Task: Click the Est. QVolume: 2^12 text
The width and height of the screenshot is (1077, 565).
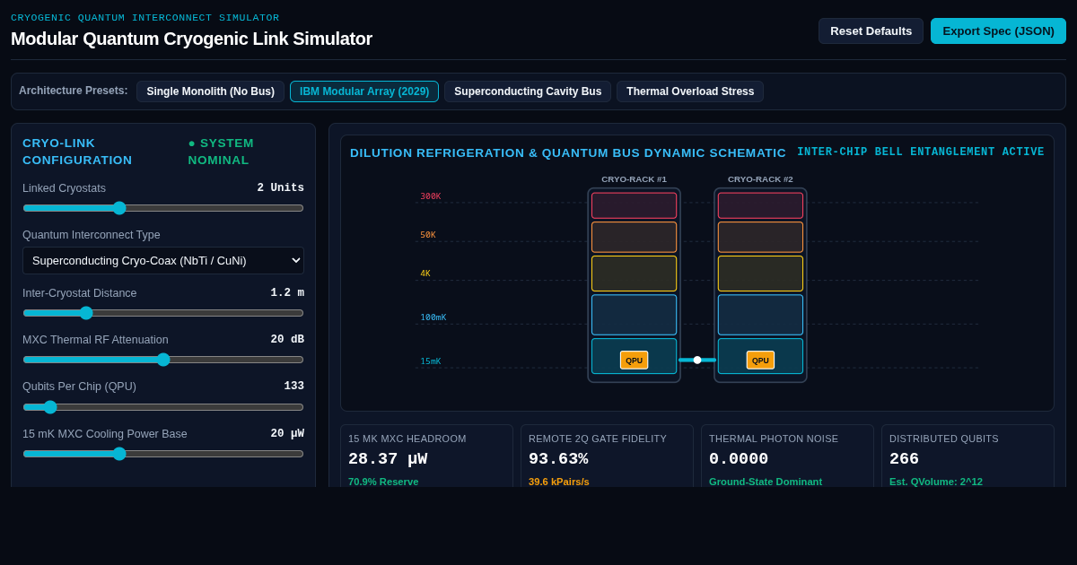Action: (936, 482)
